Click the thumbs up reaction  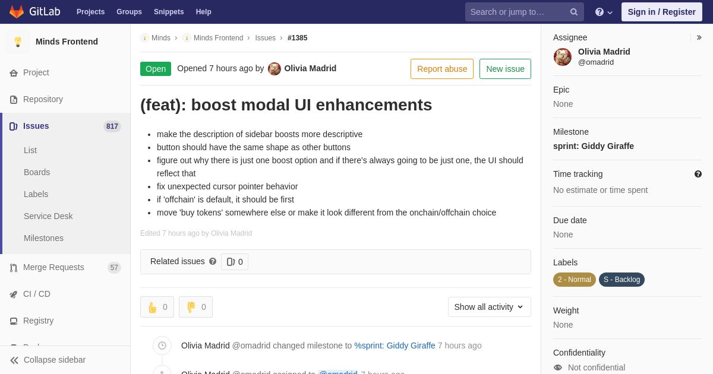(157, 307)
